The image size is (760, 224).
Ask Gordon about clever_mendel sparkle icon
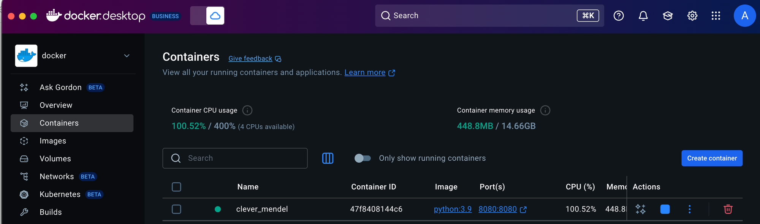(x=640, y=209)
